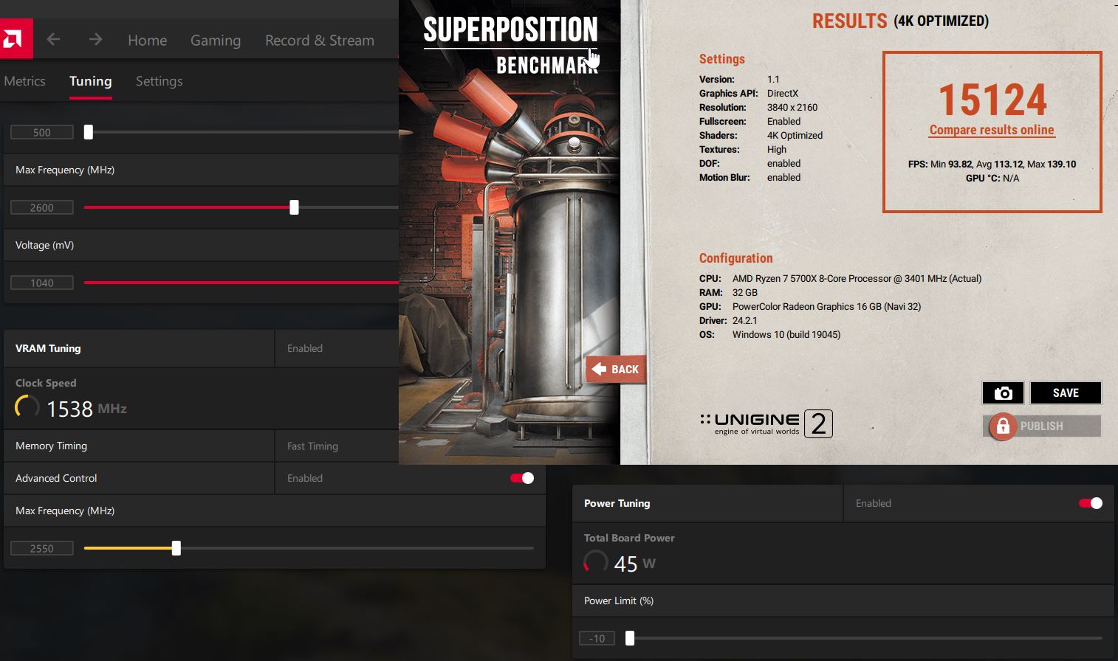1118x661 pixels.
Task: Click the 2550 VRAM frequency input field
Action: (42, 548)
